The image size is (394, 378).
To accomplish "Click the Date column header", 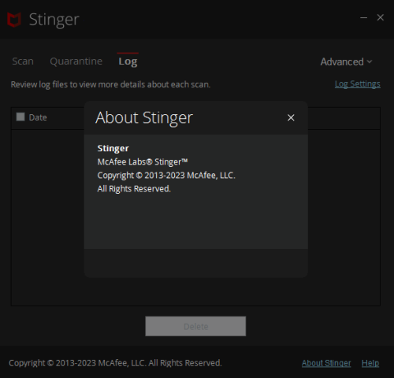I will point(38,117).
